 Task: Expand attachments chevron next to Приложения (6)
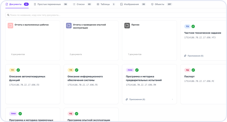tap(172, 99)
